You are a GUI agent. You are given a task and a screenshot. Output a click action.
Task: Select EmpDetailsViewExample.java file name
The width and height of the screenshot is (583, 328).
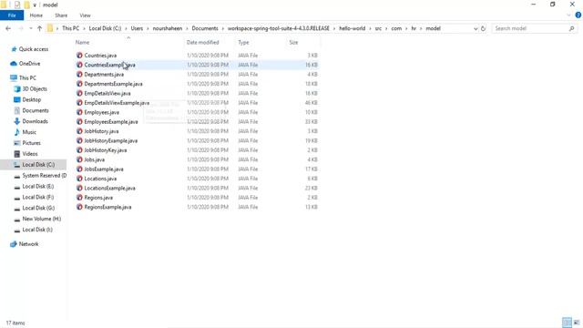(x=117, y=103)
